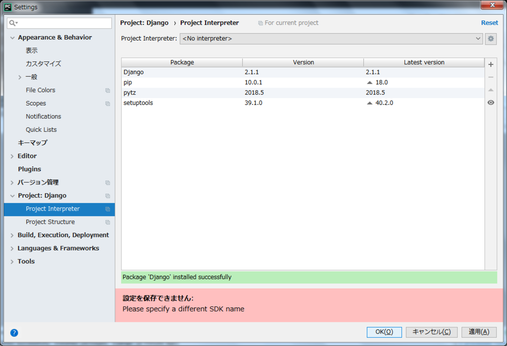Open the File Colors settings page
507x346 pixels.
[x=41, y=90]
